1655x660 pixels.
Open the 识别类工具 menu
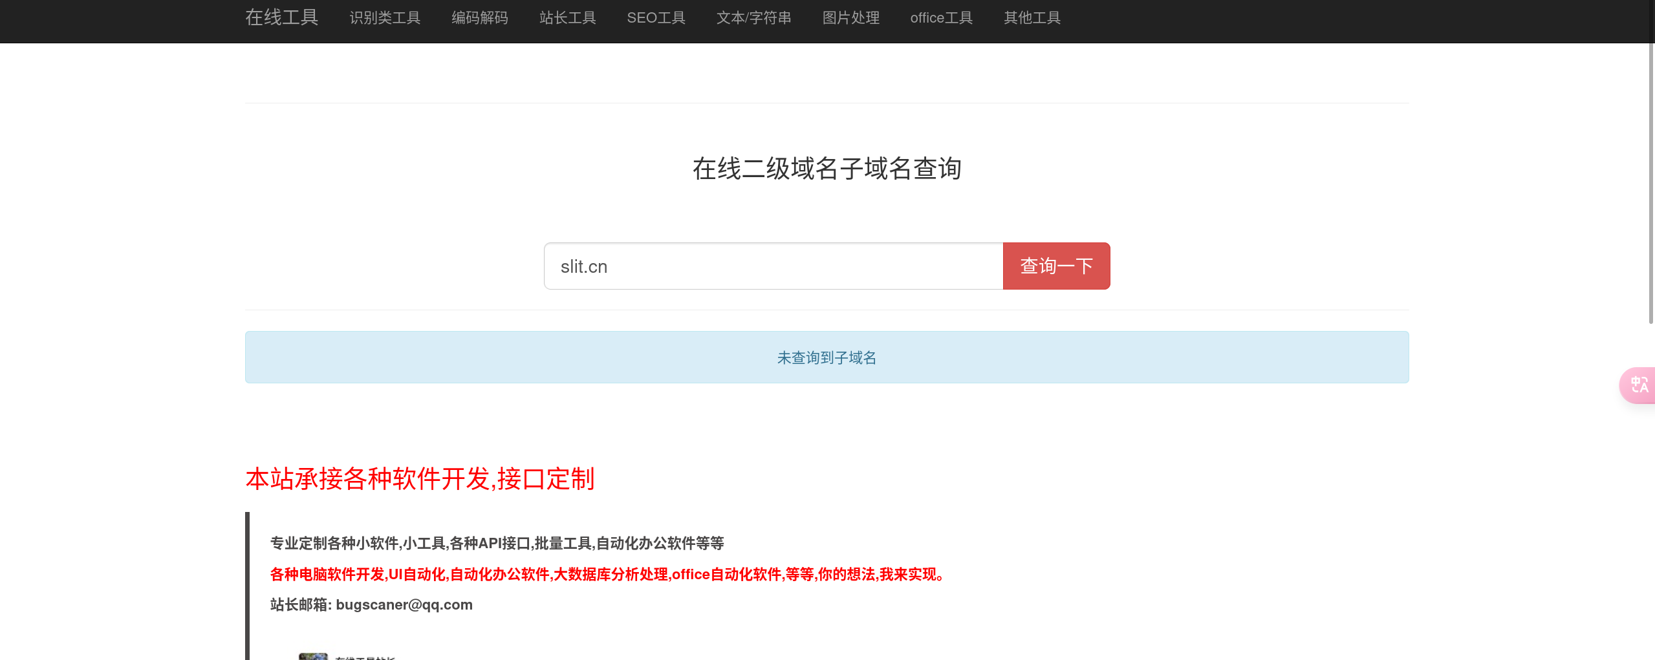(385, 18)
